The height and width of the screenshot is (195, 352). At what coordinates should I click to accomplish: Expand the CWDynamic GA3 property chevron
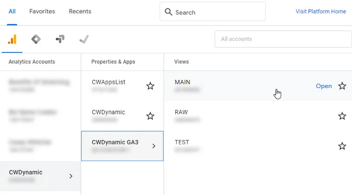[154, 146]
